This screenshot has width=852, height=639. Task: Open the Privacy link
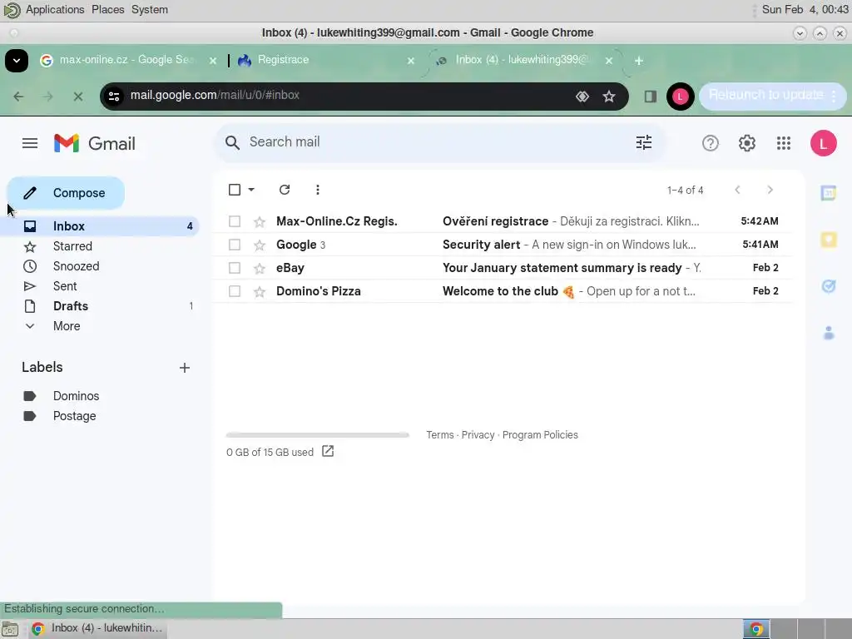(478, 434)
